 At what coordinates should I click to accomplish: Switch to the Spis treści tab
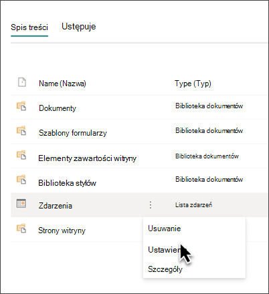coord(29,27)
